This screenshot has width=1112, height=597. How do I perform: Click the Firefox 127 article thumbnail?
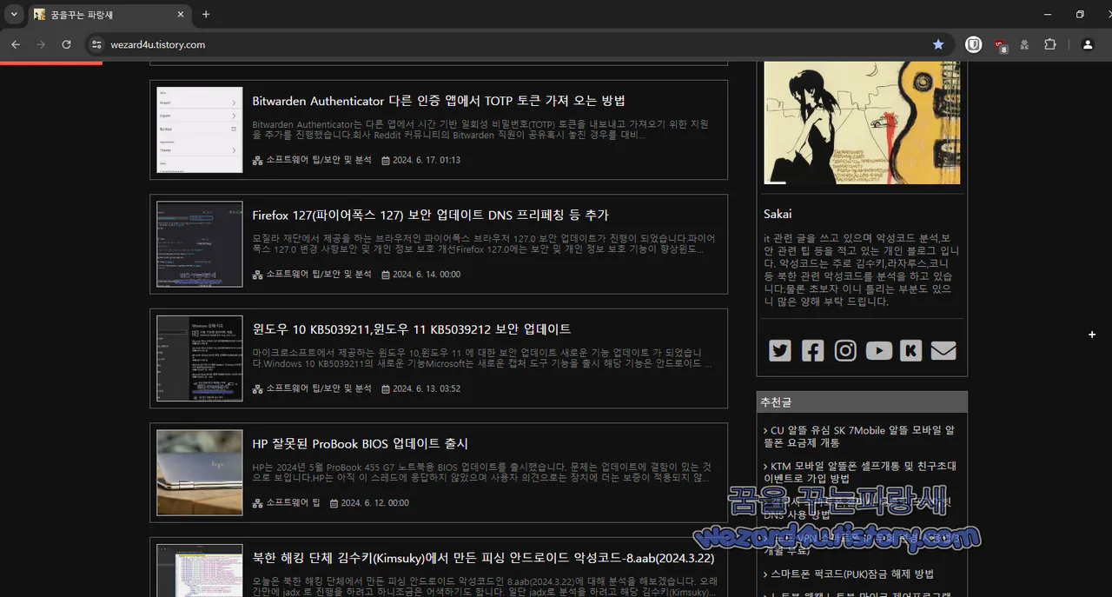pyautogui.click(x=200, y=244)
